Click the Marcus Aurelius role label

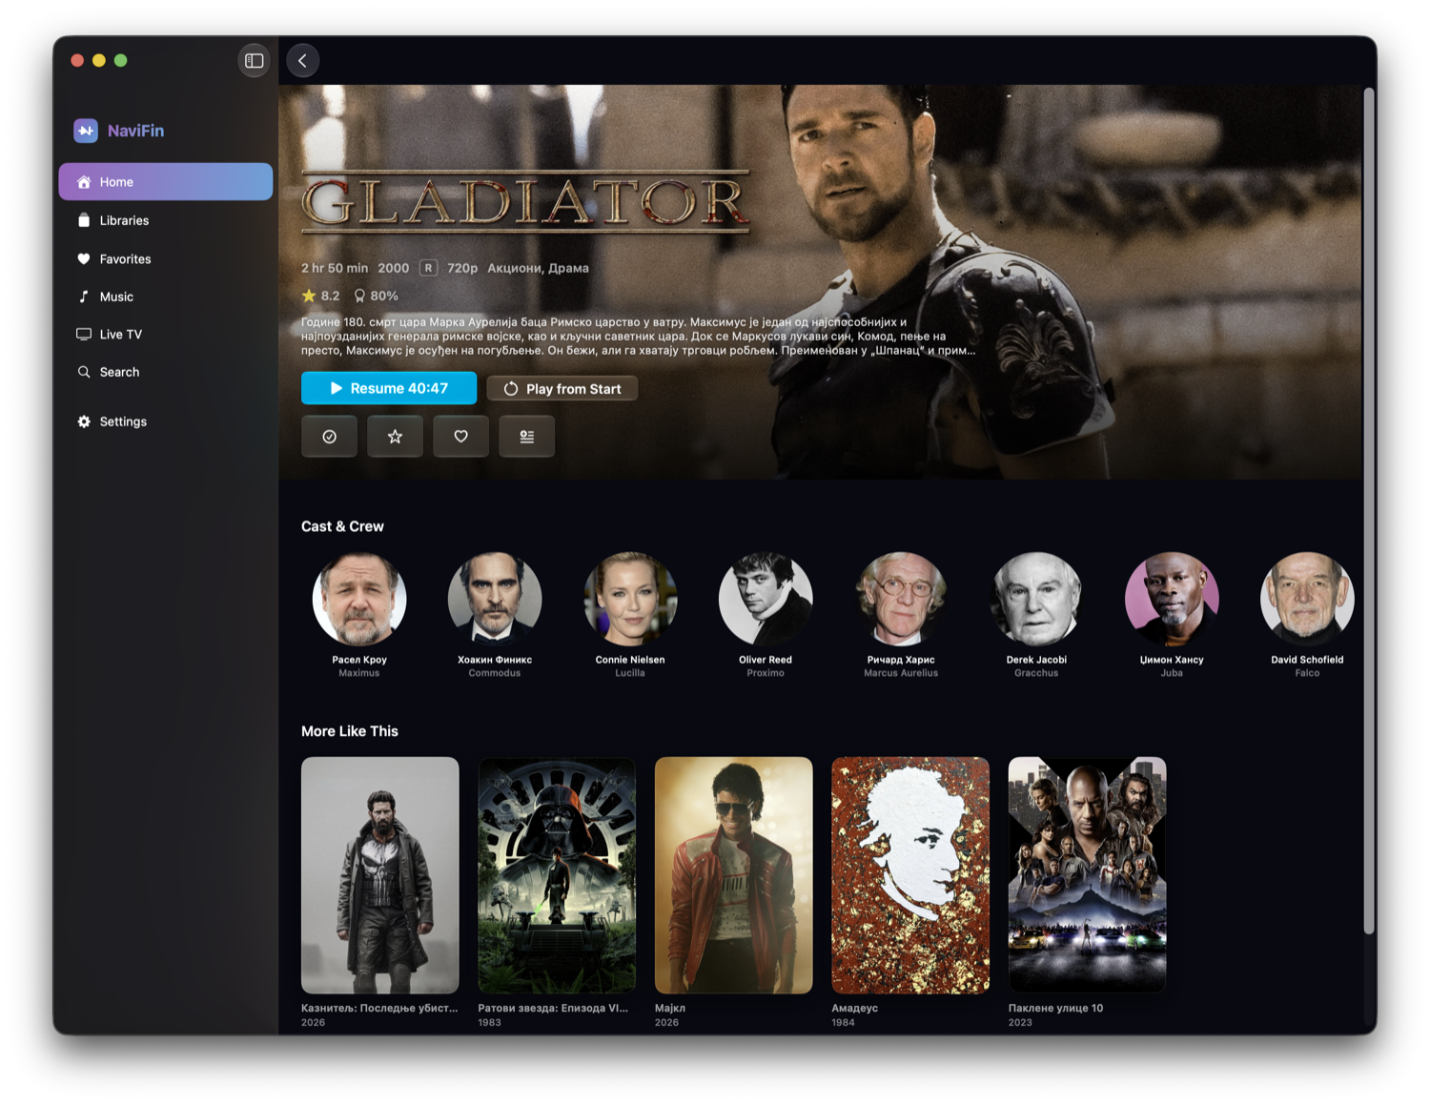(901, 673)
